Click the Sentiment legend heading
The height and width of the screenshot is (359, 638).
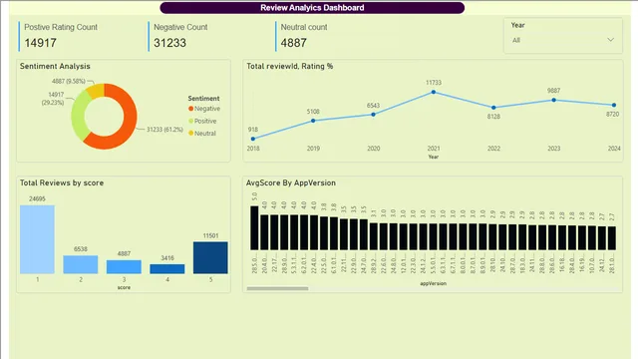203,98
